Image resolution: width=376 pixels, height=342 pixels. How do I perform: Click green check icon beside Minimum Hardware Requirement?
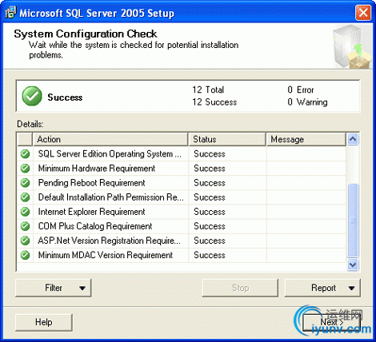click(25, 169)
